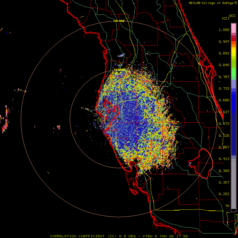Image resolution: width=238 pixels, height=238 pixels.
Task: Select the 0.733 legend value
Action: point(224,89)
